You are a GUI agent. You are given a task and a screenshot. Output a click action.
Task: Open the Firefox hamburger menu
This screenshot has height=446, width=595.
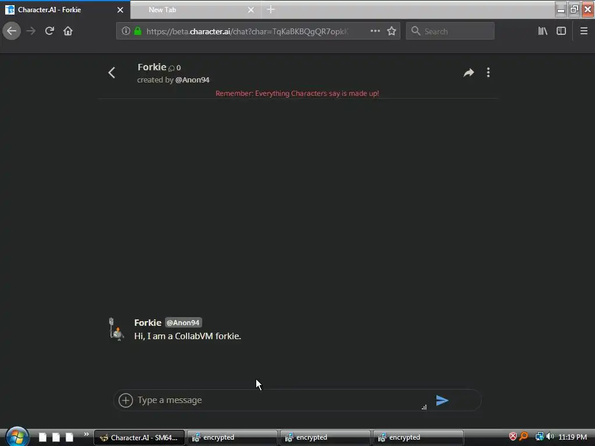coord(584,31)
